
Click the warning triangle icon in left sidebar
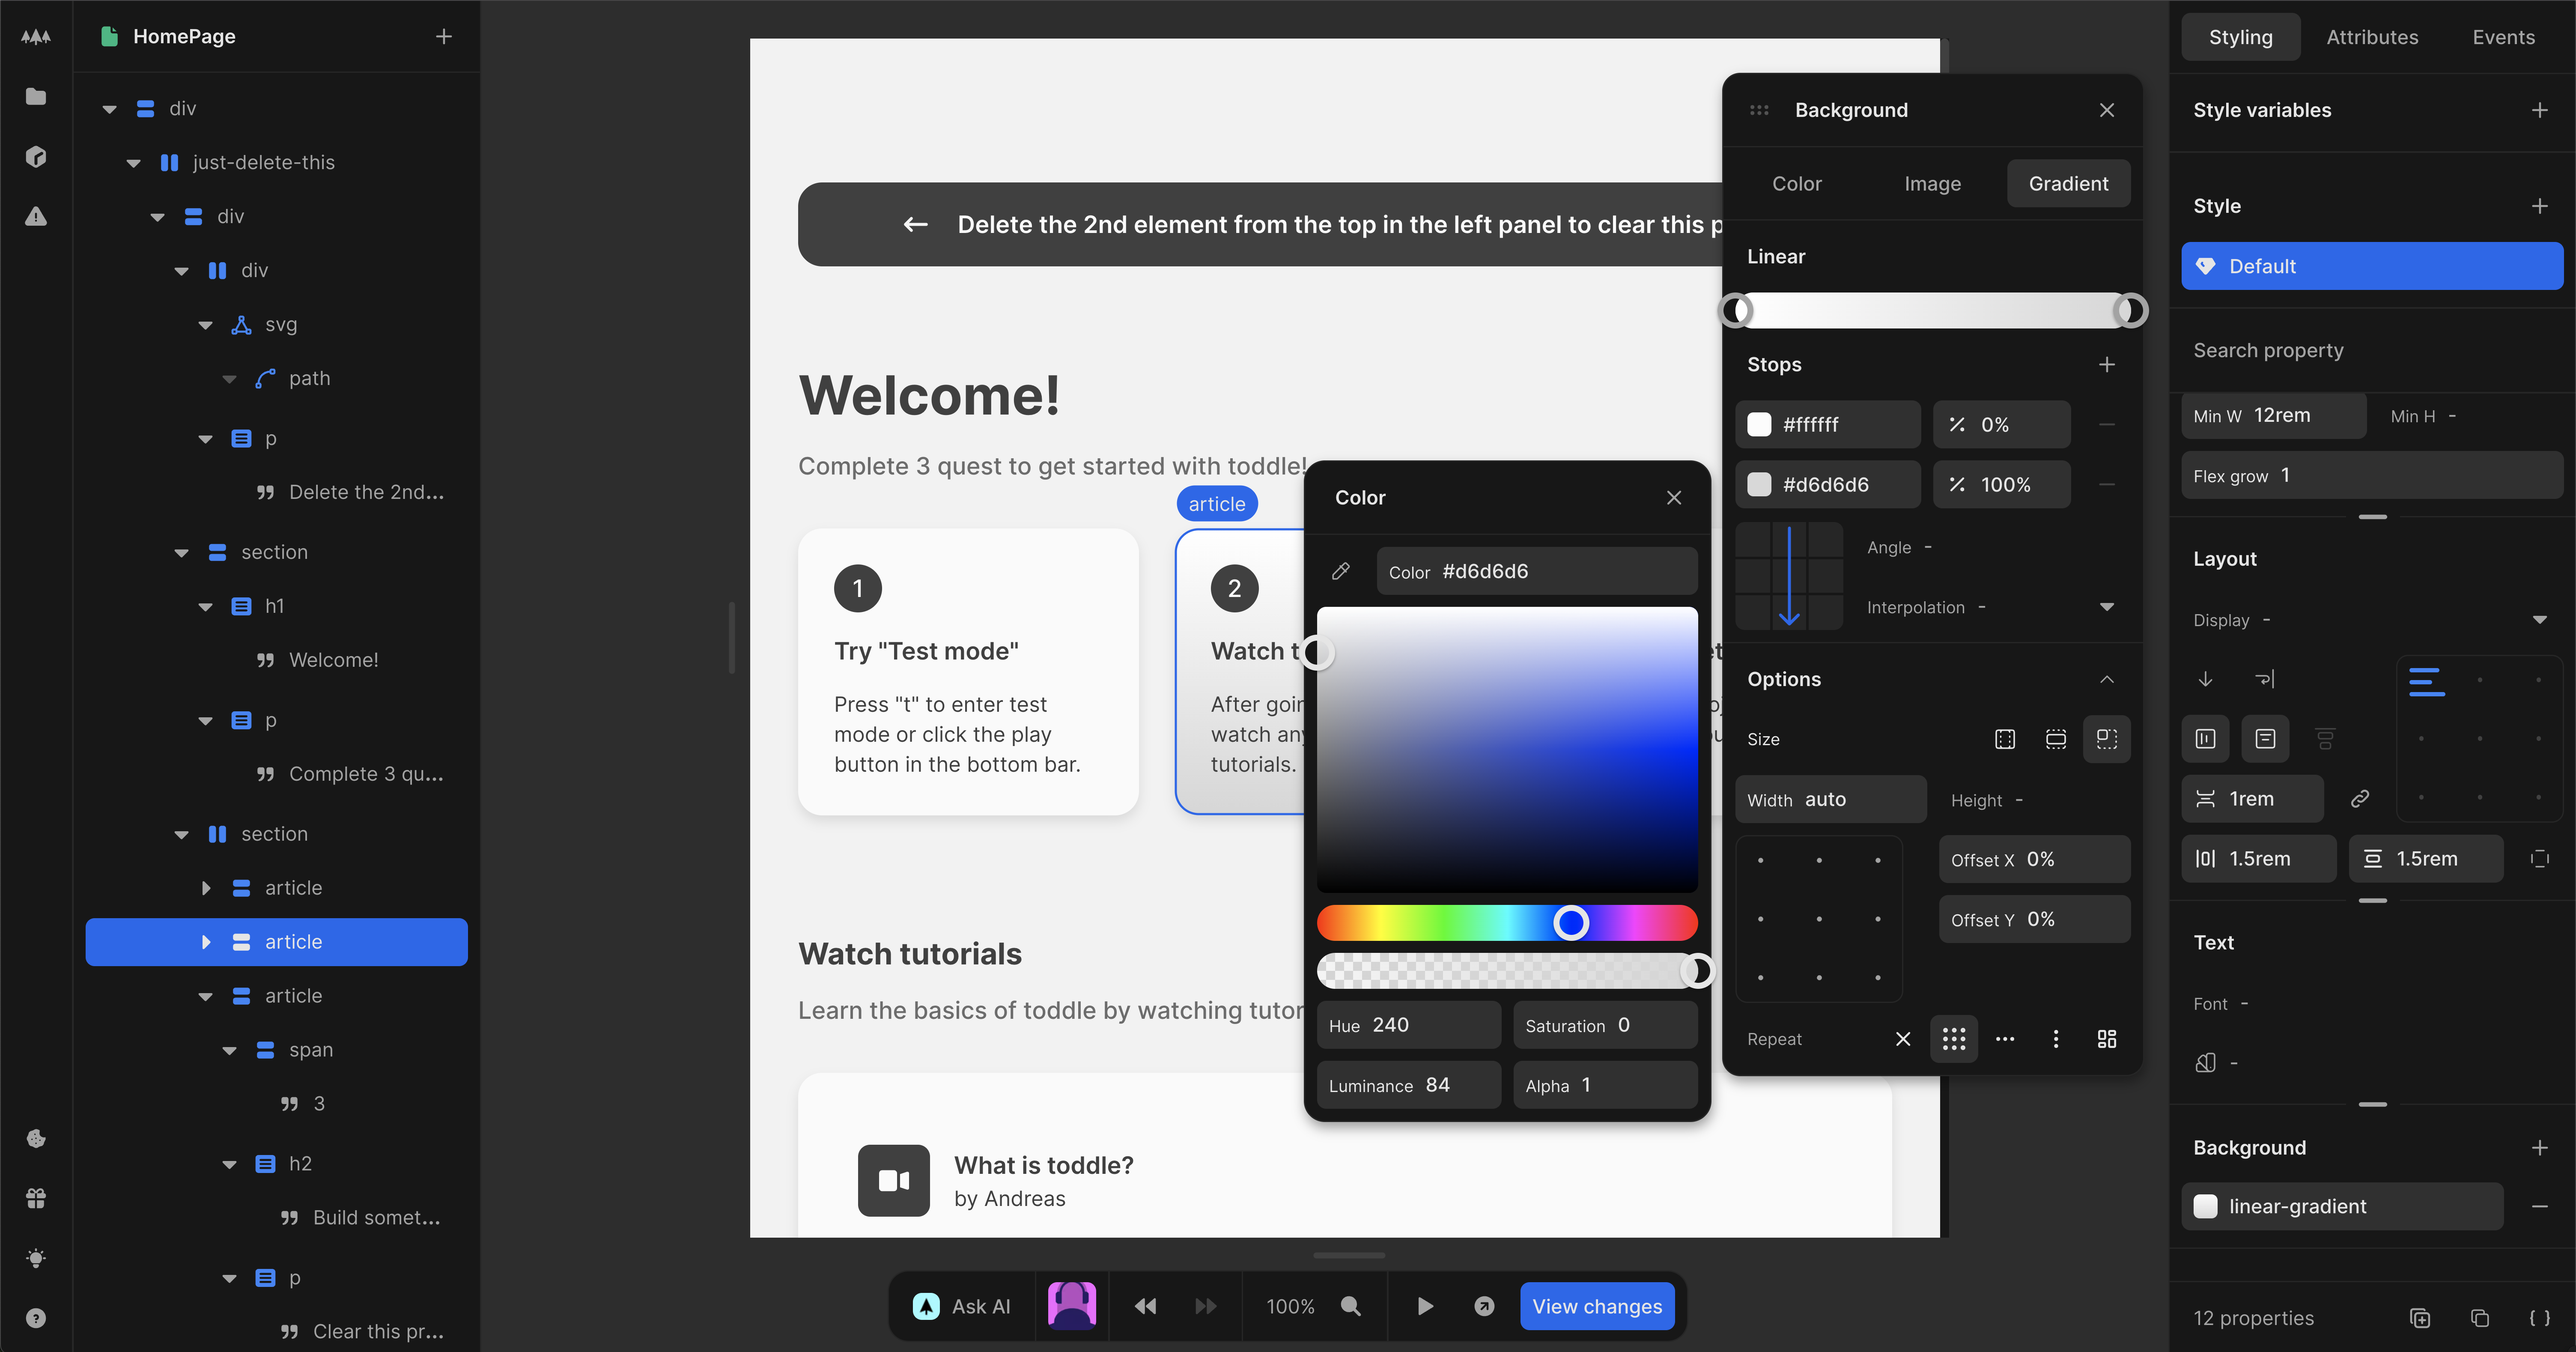tap(36, 216)
